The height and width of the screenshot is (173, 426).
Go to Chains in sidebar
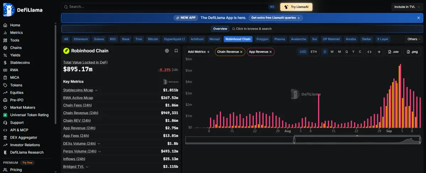tap(16, 48)
